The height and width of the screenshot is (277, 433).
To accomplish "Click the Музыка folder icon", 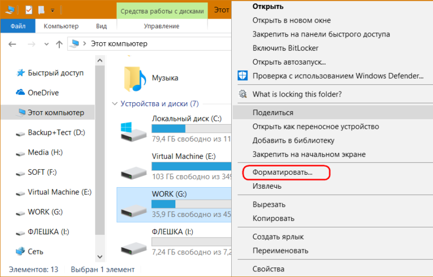I will (x=135, y=79).
